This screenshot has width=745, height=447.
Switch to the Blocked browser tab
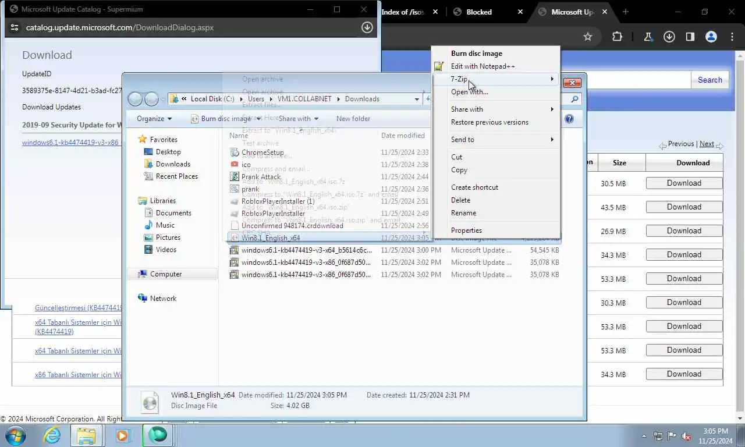click(488, 12)
